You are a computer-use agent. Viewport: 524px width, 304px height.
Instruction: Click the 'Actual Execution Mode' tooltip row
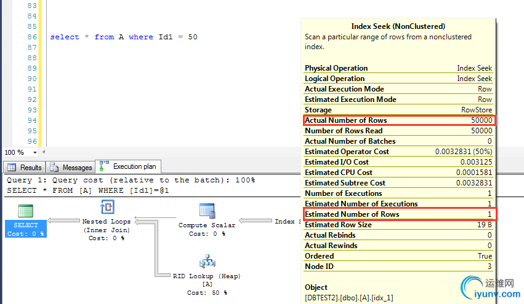398,89
